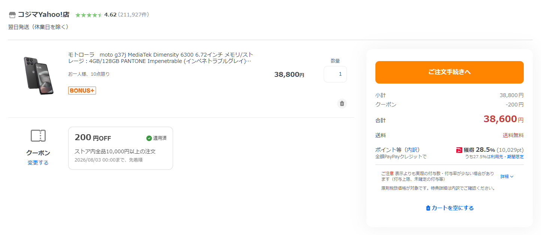This screenshot has height=235, width=541.
Task: Open the 変更する coupon link
Action: click(38, 163)
